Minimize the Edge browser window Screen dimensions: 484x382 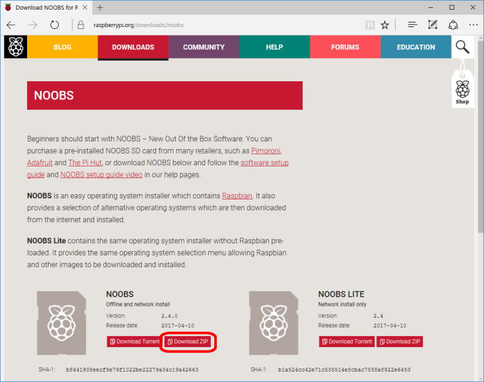[431, 7]
